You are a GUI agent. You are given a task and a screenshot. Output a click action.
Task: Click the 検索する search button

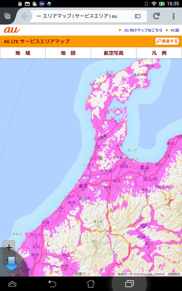pyautogui.click(x=167, y=41)
